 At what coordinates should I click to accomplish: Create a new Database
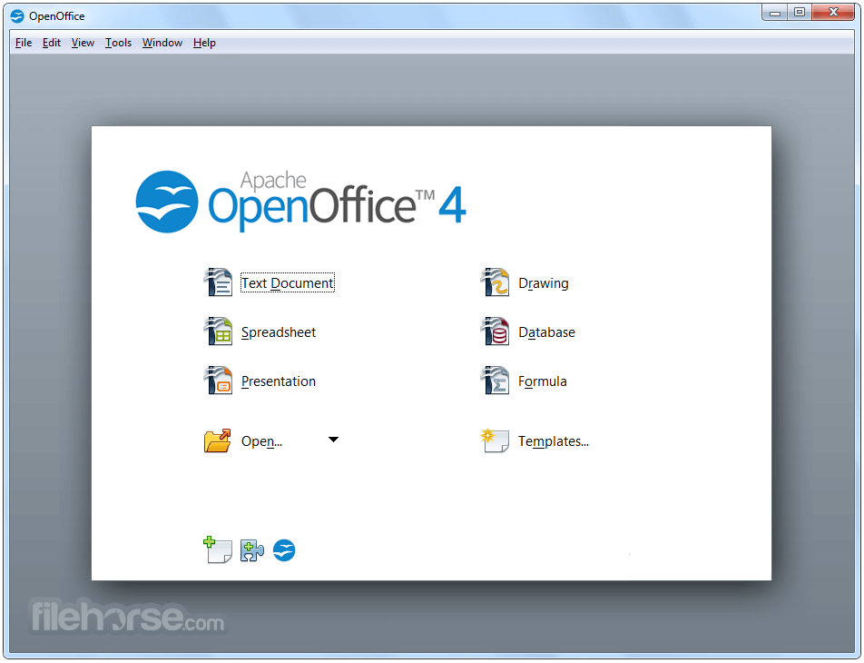546,332
